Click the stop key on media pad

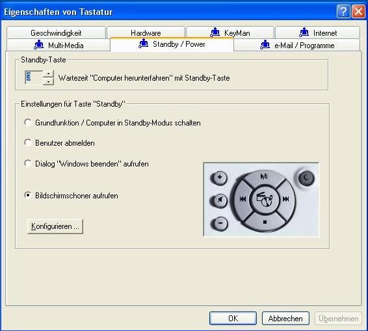click(265, 222)
